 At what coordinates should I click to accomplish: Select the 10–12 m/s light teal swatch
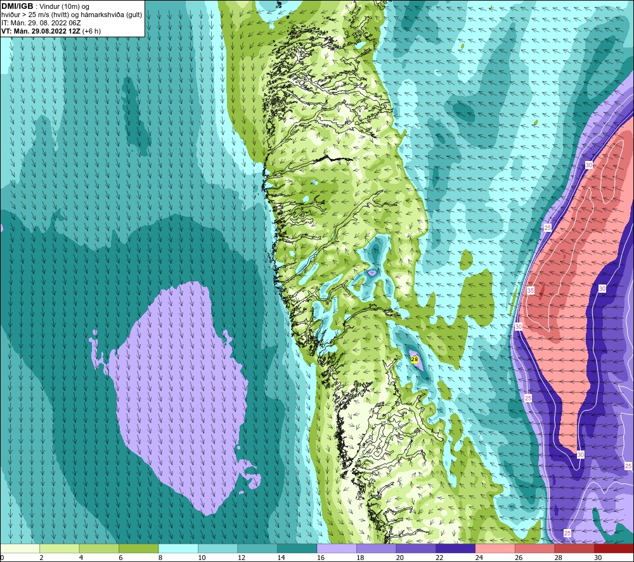tap(218, 548)
